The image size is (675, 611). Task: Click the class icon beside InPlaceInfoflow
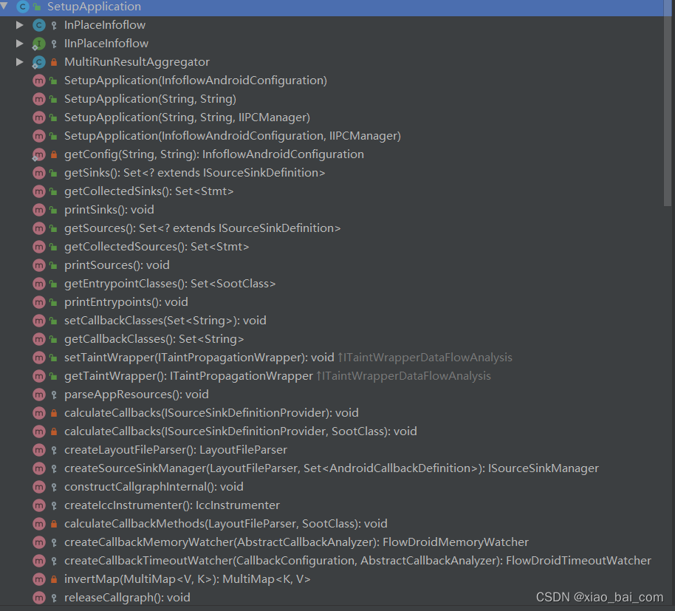38,24
